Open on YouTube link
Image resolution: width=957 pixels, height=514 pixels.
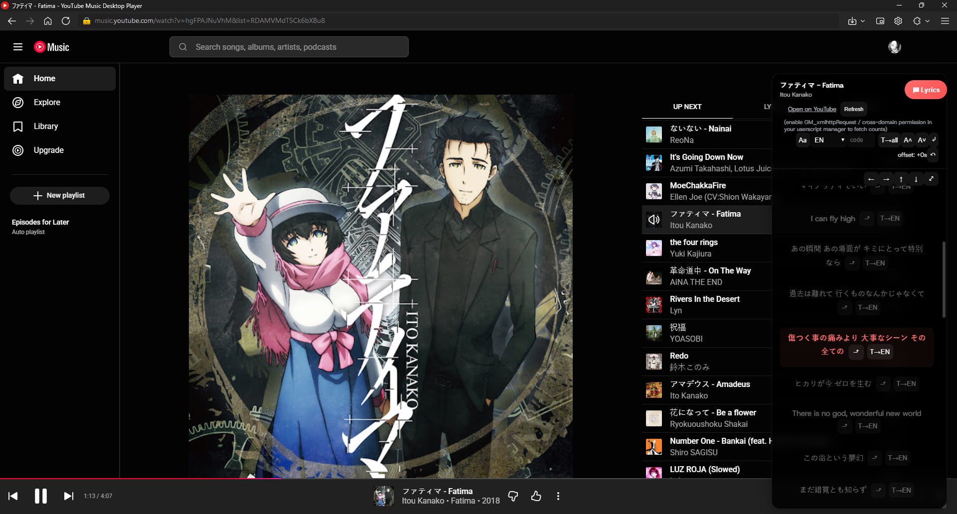(812, 109)
